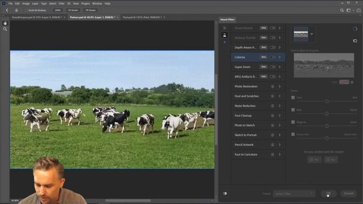Download the Noise Reduction filter

pyautogui.click(x=272, y=106)
